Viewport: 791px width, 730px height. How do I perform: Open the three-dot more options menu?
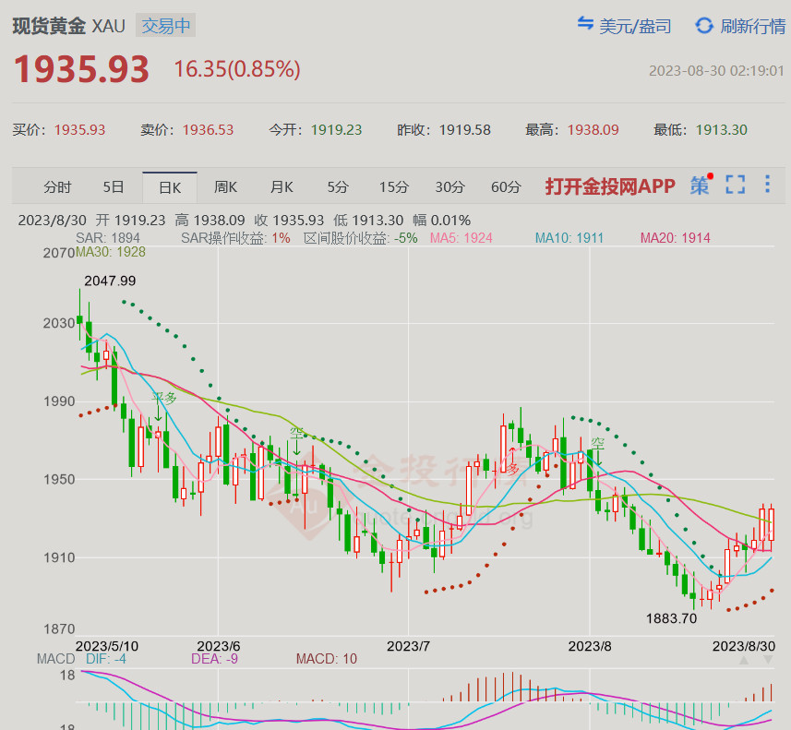point(767,185)
